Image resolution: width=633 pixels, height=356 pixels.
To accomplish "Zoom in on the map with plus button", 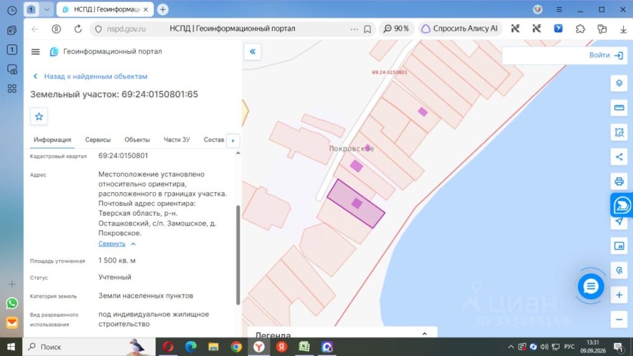I will tap(619, 295).
